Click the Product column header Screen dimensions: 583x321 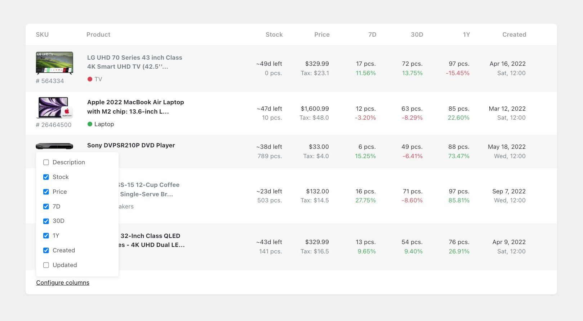click(x=98, y=35)
